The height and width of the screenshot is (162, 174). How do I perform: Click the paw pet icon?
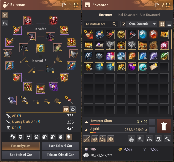[x=37, y=137]
